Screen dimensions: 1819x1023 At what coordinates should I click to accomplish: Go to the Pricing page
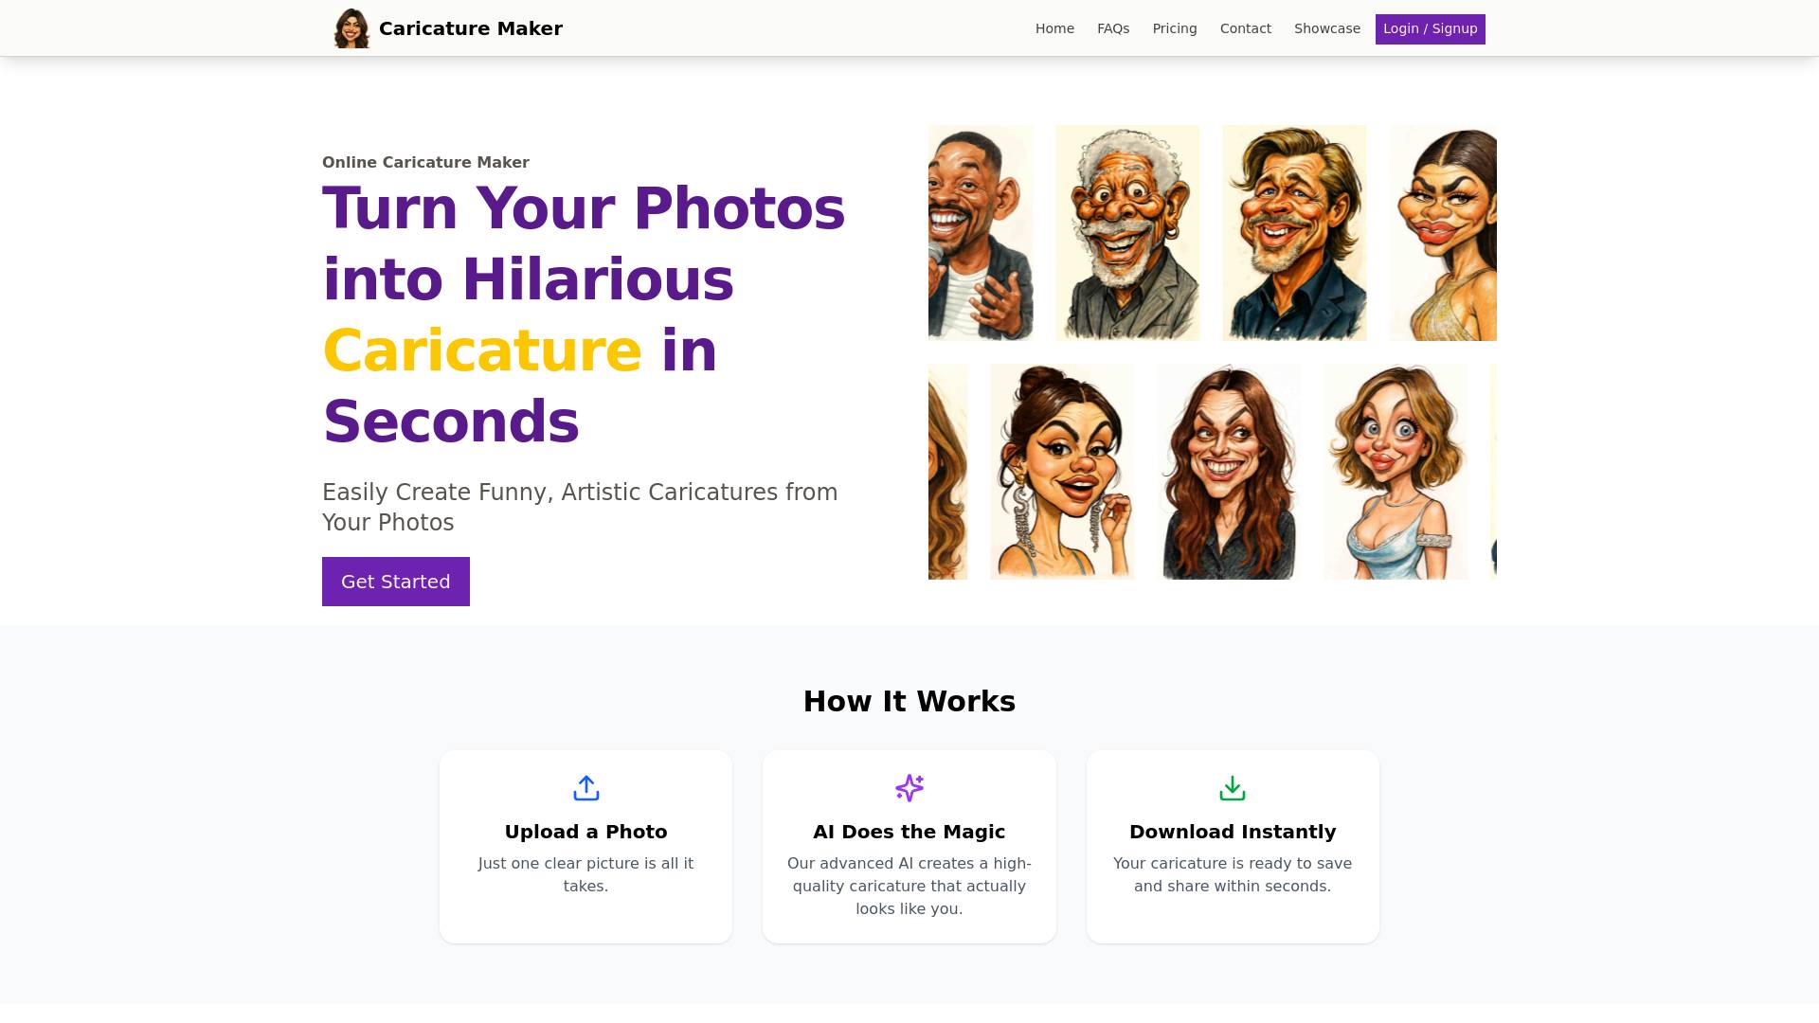pos(1175,28)
